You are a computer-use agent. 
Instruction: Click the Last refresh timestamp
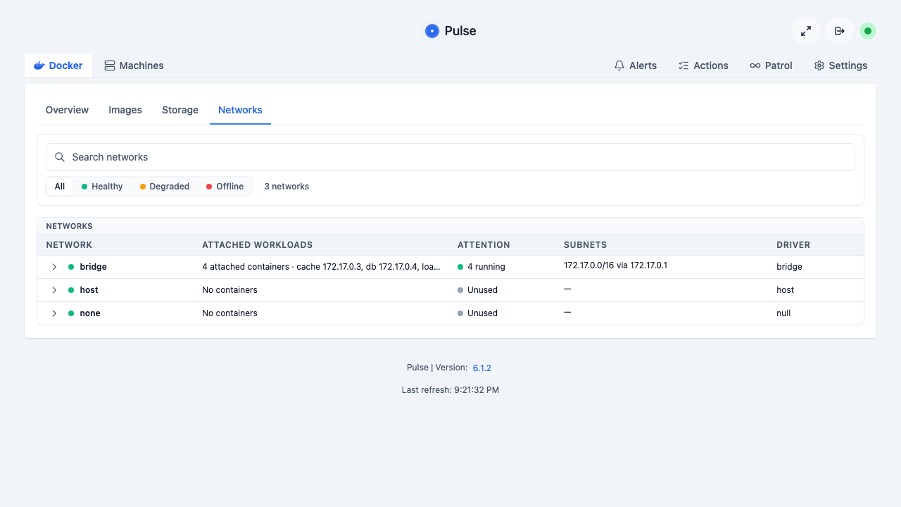tap(450, 390)
